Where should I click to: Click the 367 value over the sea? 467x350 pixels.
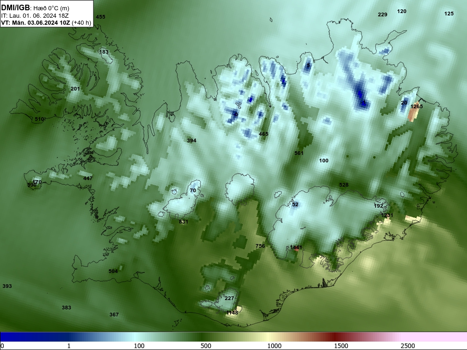114,315
